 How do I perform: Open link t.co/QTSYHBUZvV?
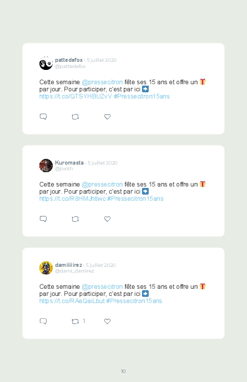(x=76, y=97)
